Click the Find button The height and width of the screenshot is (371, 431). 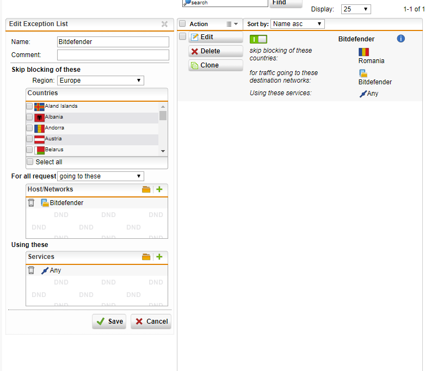(x=286, y=3)
